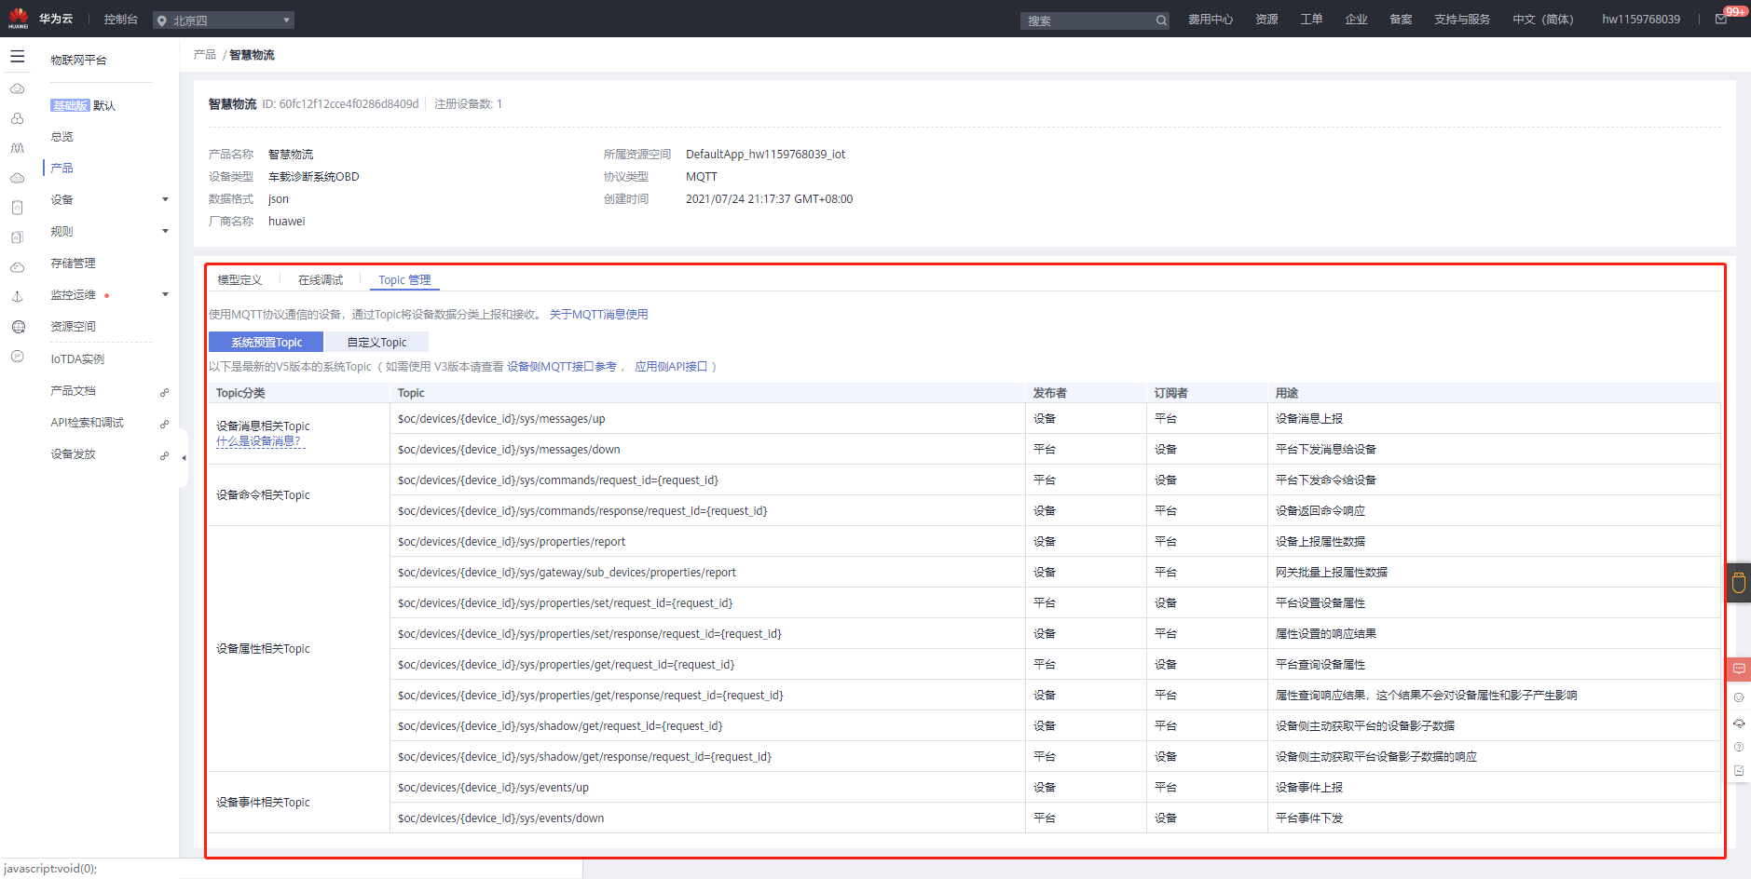Click the three-circles service icon in sidebar
This screenshot has height=879, width=1751.
tap(18, 118)
